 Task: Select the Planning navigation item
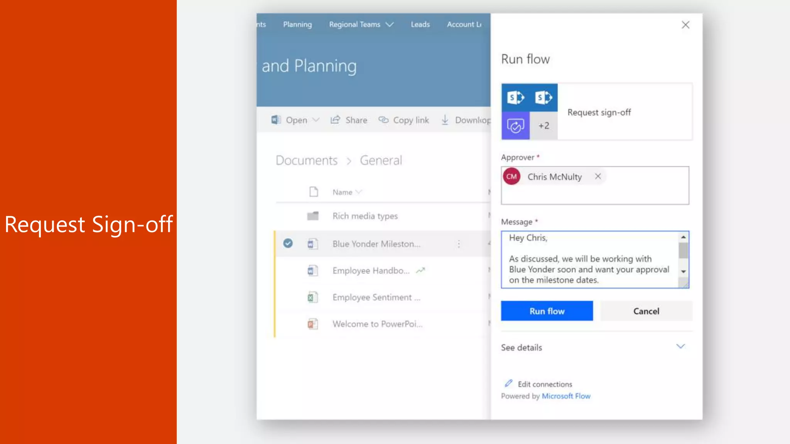[297, 24]
